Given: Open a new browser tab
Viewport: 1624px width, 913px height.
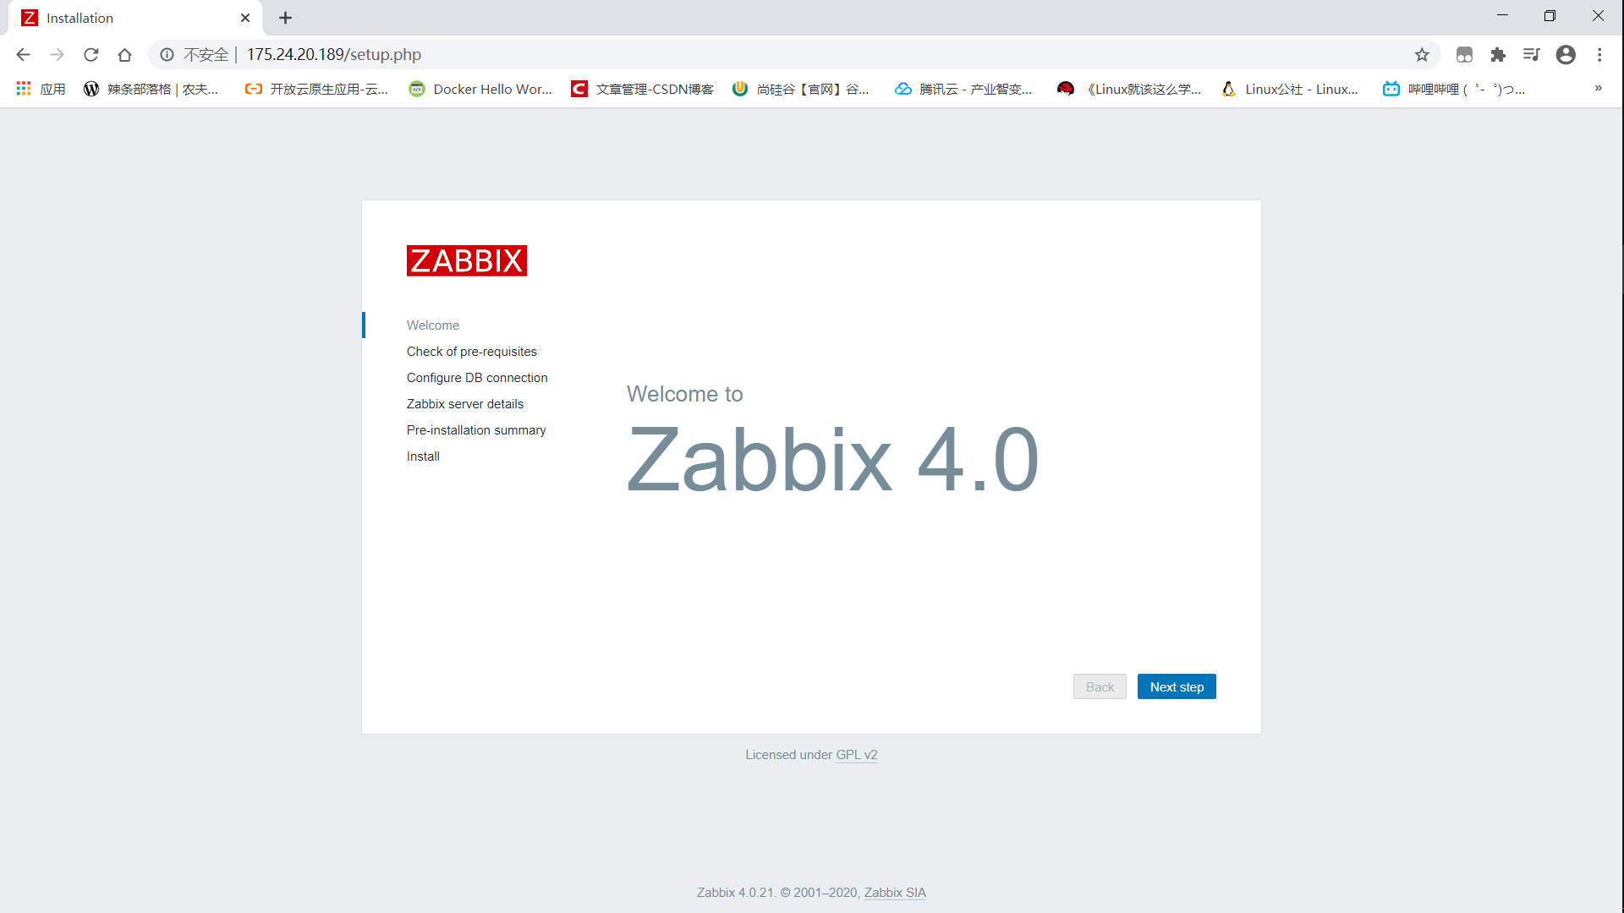Looking at the screenshot, I should click(286, 18).
